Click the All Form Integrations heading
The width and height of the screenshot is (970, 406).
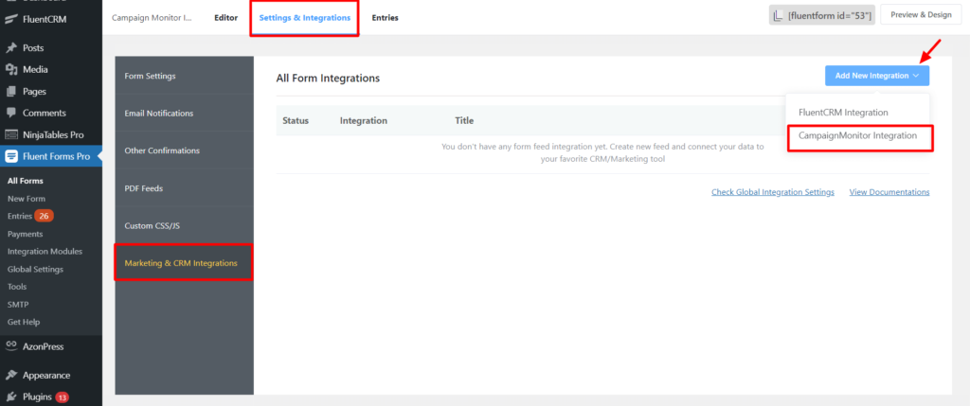328,79
